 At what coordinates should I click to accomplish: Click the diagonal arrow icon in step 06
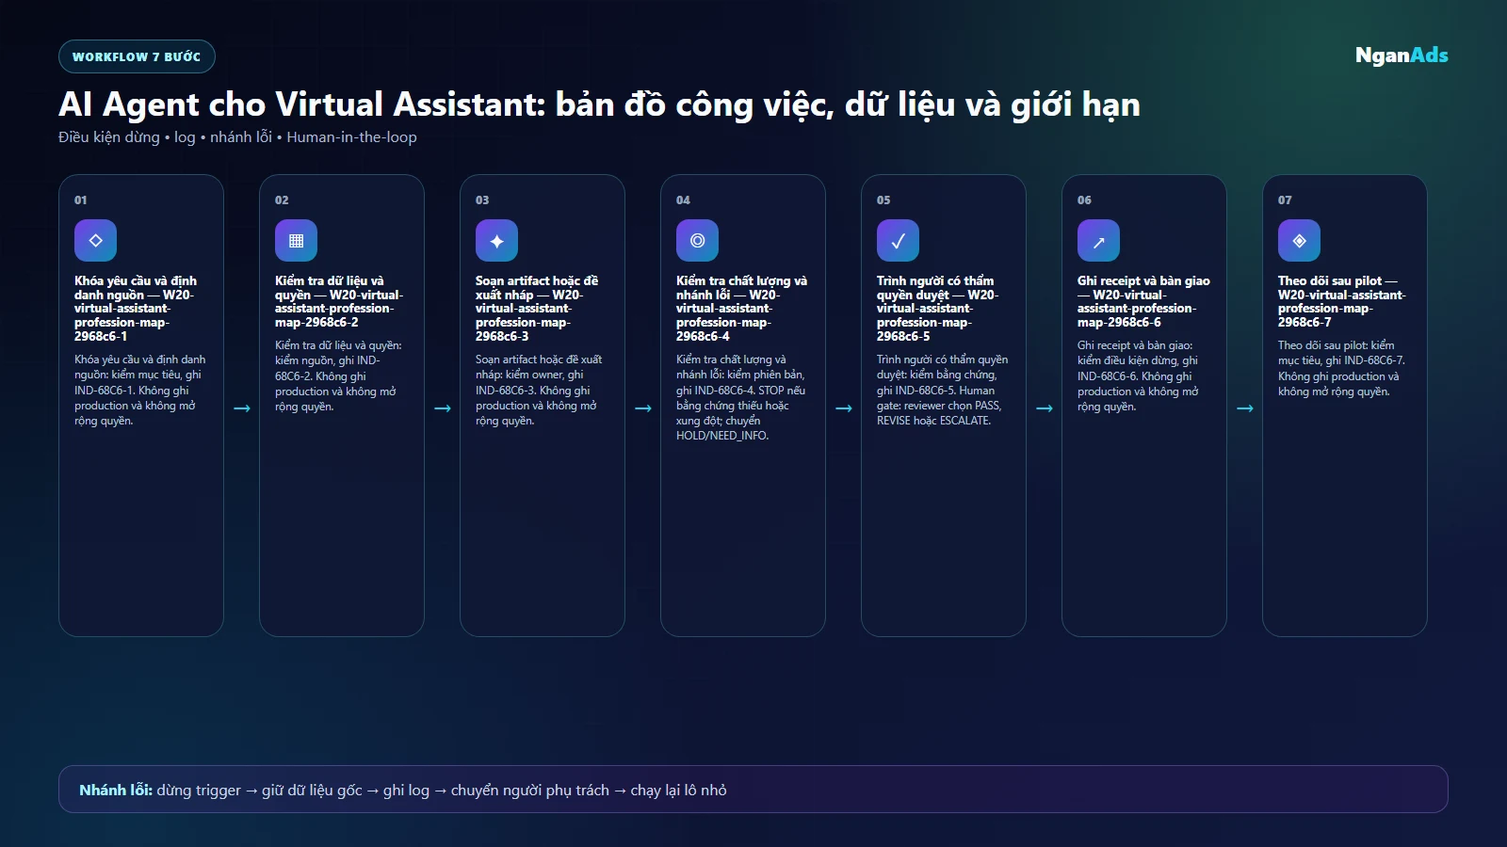pyautogui.click(x=1098, y=241)
